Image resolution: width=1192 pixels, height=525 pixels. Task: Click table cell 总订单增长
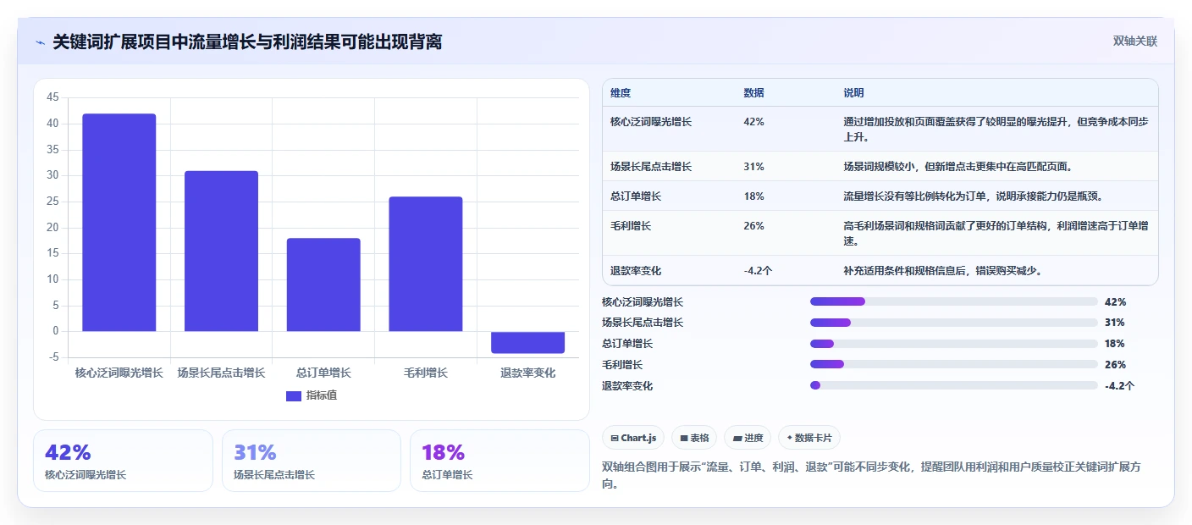click(x=636, y=196)
